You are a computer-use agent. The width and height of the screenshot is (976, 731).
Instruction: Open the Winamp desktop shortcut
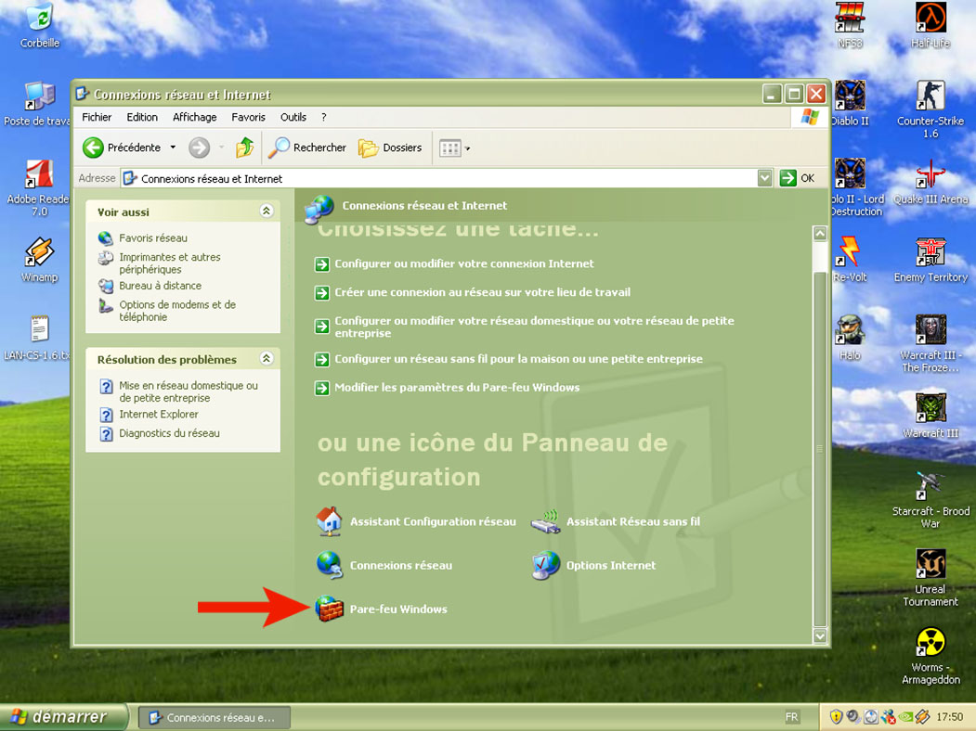click(x=39, y=253)
